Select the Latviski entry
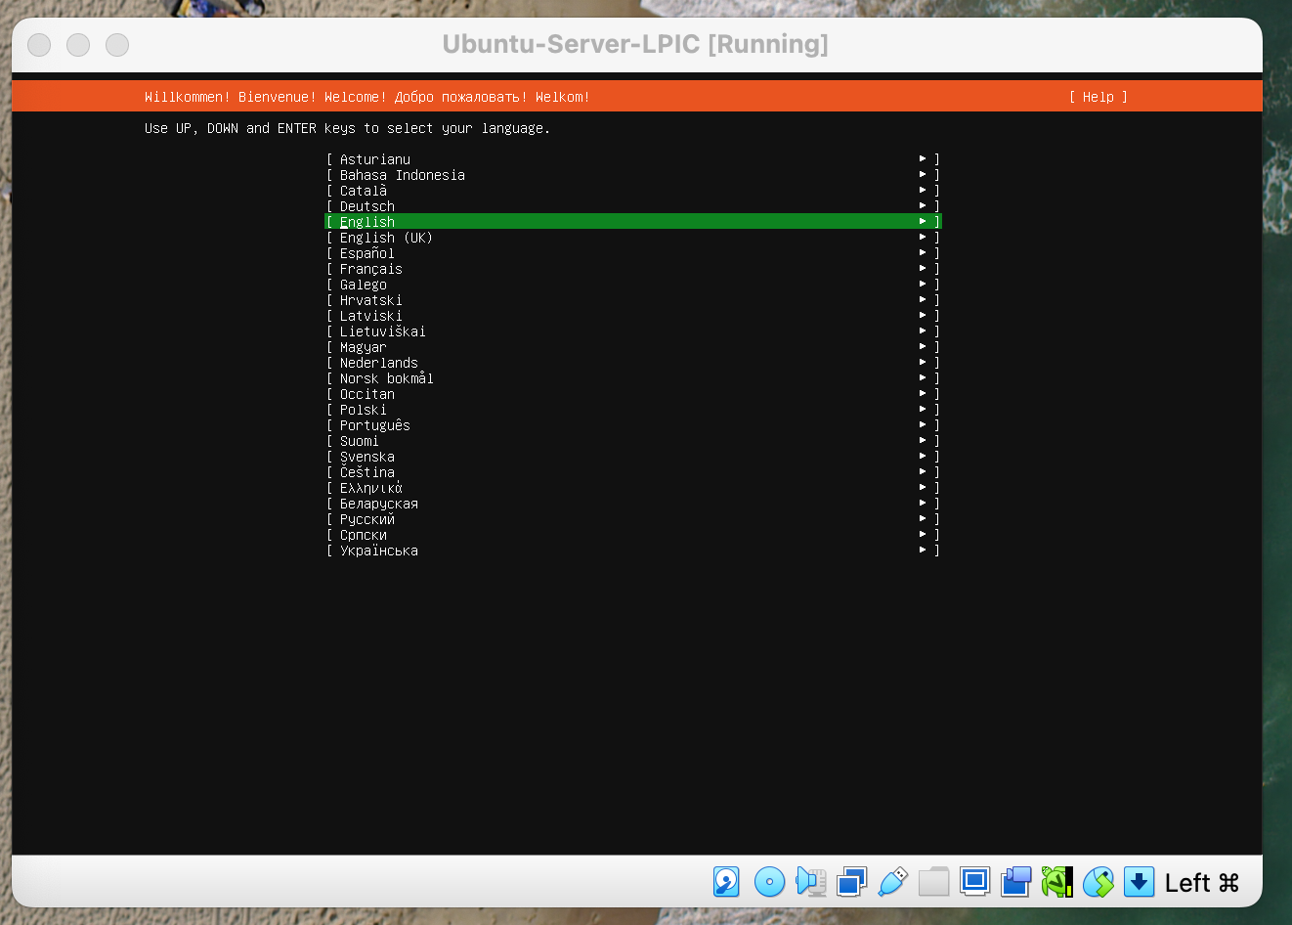This screenshot has height=925, width=1292. pyautogui.click(x=633, y=316)
